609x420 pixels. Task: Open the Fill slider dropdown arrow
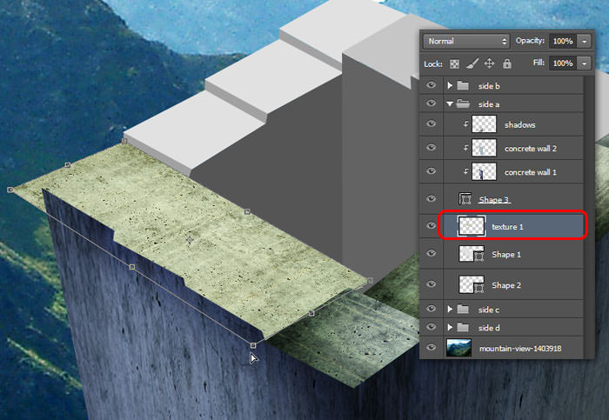[x=584, y=63]
